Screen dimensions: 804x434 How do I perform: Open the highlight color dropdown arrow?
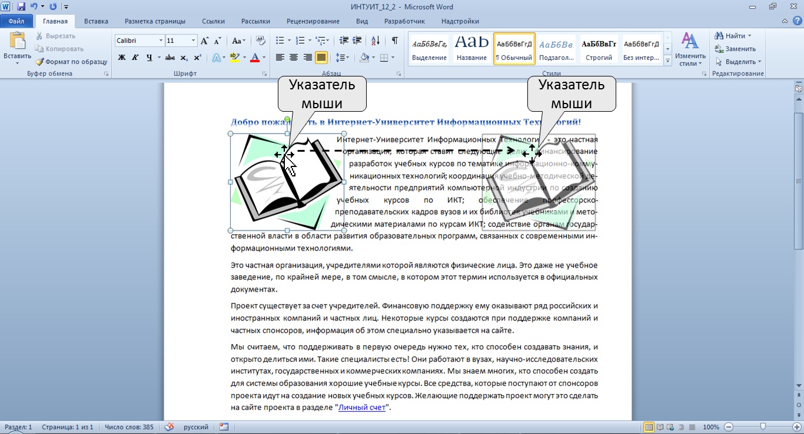coord(244,58)
